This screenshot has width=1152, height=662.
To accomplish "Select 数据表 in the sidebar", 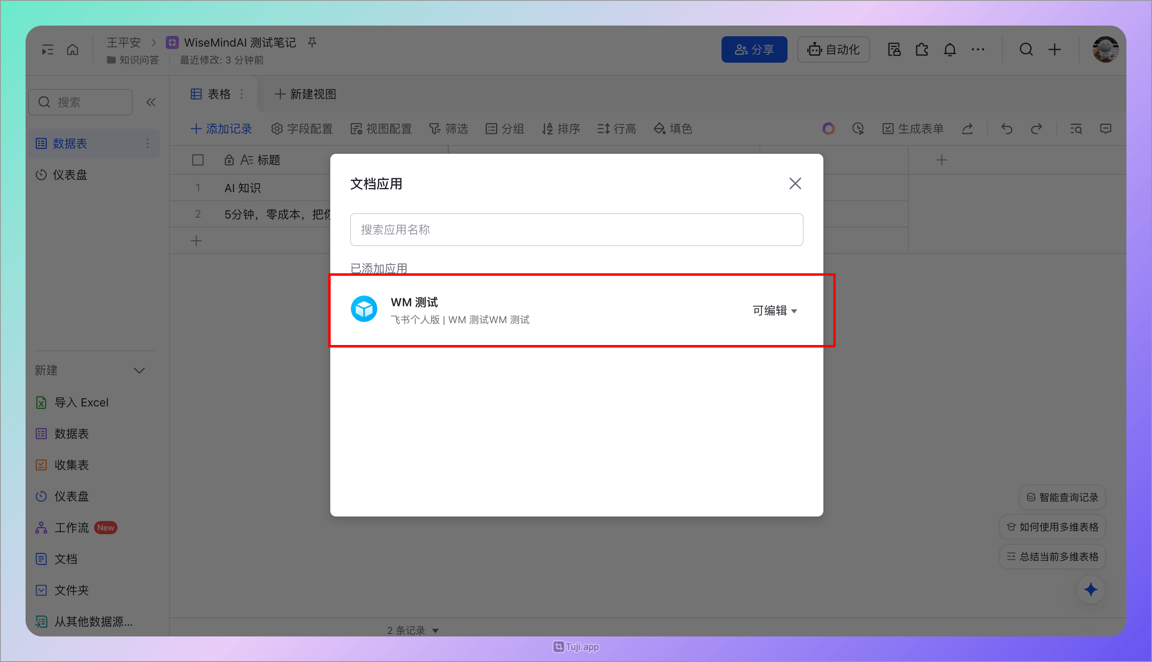I will click(x=71, y=143).
